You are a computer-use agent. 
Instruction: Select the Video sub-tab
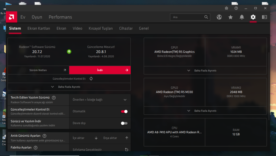pyautogui.click(x=78, y=28)
